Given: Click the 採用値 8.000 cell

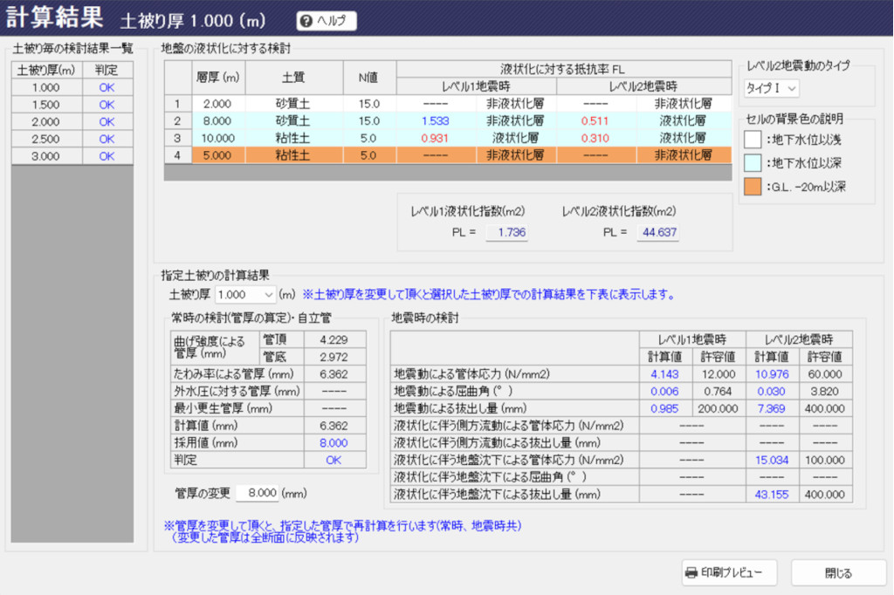Looking at the screenshot, I should (x=333, y=443).
